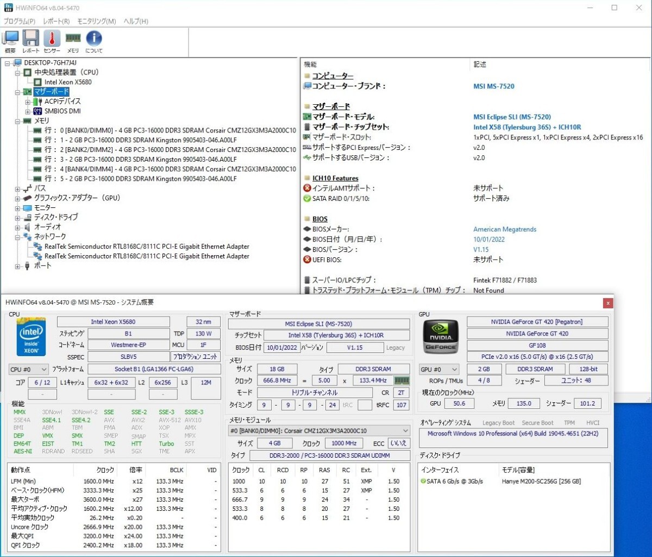Click the オーディオ speaker icon in tree
This screenshot has height=557, width=652.
click(x=28, y=227)
